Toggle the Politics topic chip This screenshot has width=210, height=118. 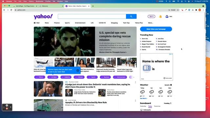40,77
